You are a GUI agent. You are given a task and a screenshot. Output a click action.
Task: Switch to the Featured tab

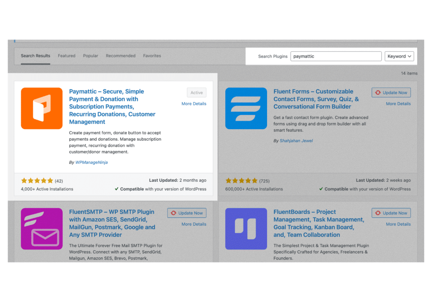point(67,56)
